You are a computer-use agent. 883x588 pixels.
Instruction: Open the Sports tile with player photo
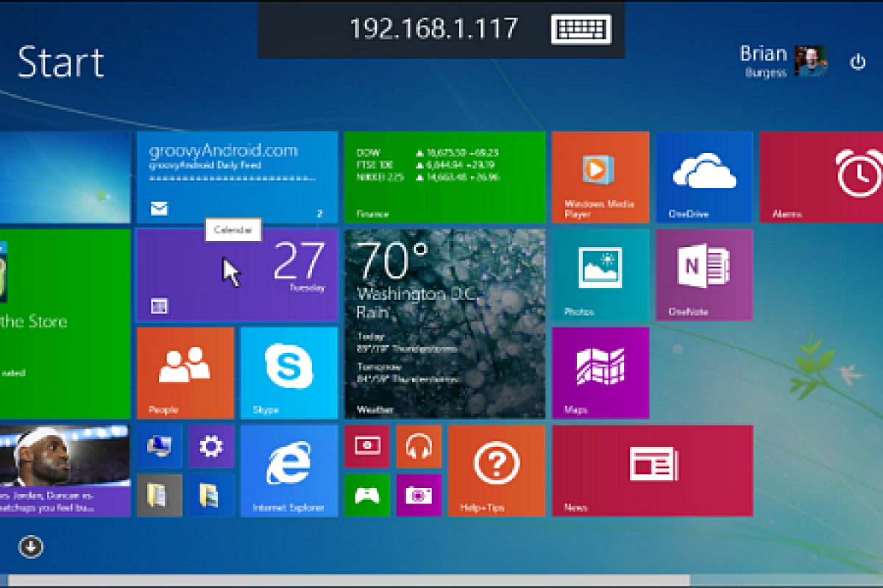pos(65,470)
